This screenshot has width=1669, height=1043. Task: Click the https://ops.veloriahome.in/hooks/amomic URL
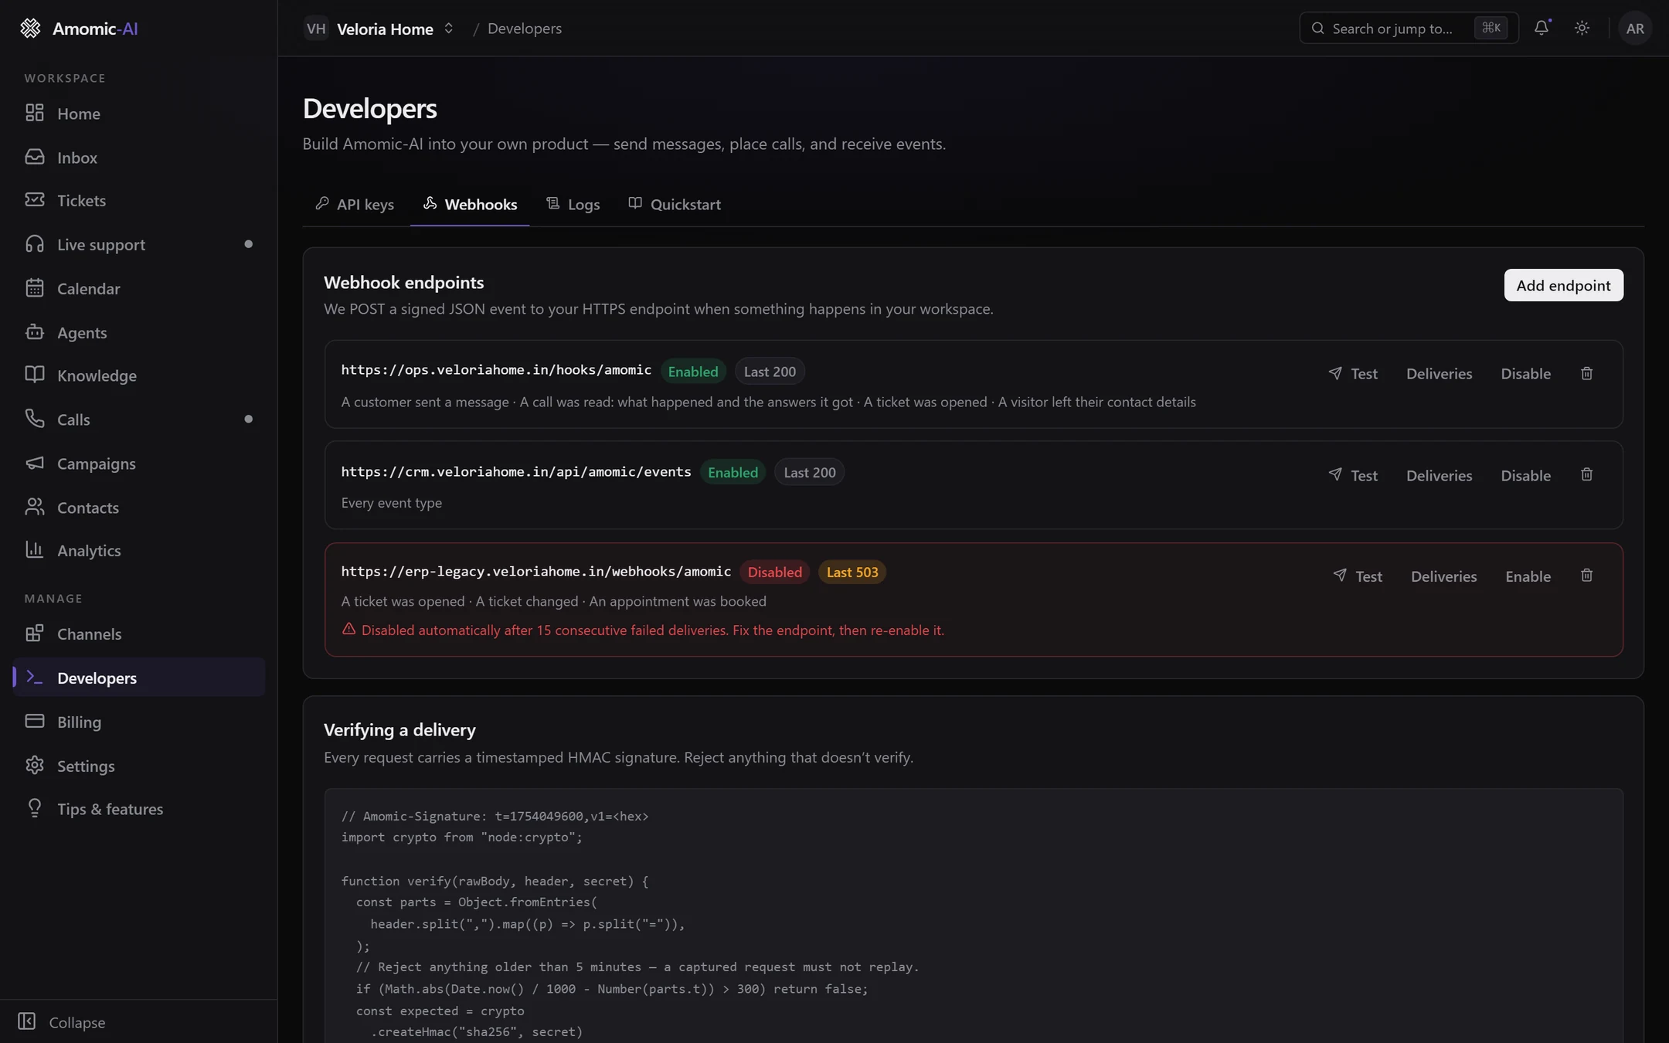(x=496, y=370)
